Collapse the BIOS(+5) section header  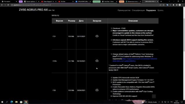point(55,15)
